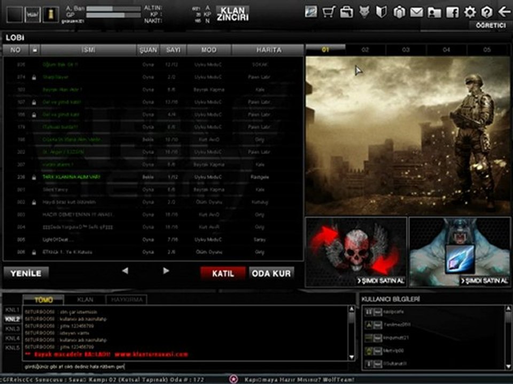Go back with the arrow icon
513x384 pixels.
pyautogui.click(x=504, y=12)
